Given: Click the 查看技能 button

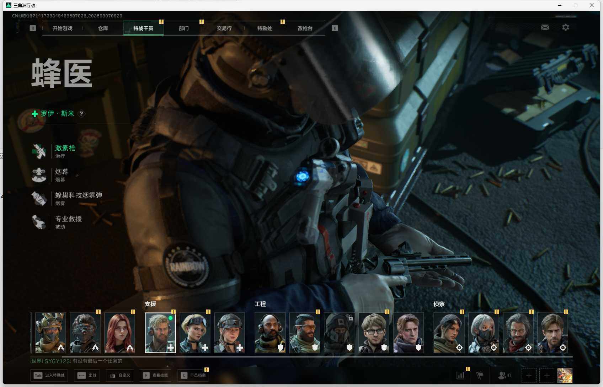Looking at the screenshot, I should (155, 375).
